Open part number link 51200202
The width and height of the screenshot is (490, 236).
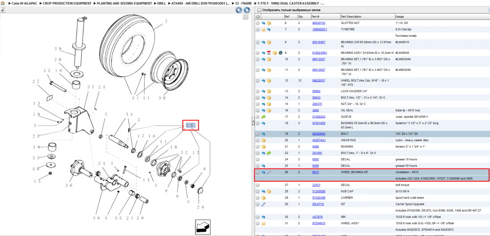pyautogui.click(x=319, y=117)
